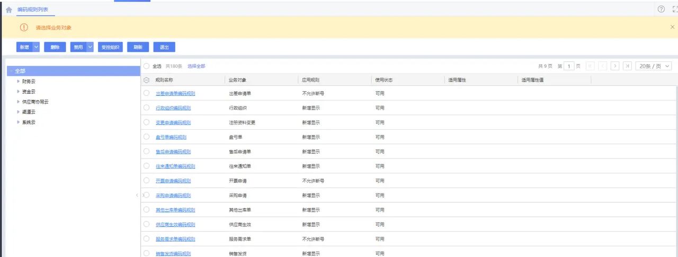Click the 适用属性 column header
Screen dimensions: 678x257
point(457,80)
